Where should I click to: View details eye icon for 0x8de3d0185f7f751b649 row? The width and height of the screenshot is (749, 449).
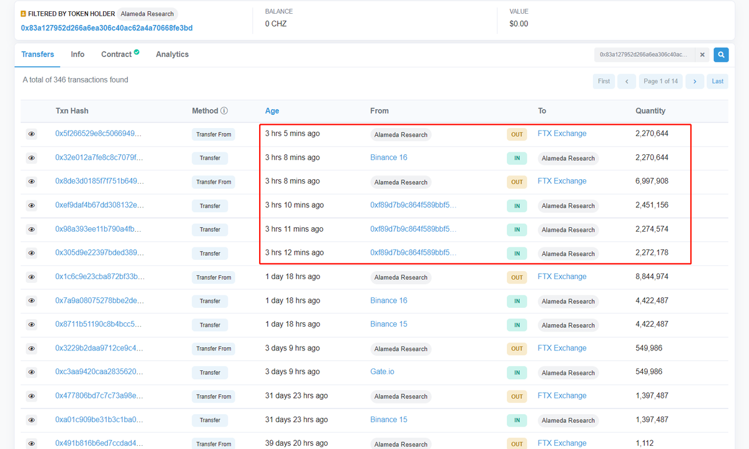point(32,182)
